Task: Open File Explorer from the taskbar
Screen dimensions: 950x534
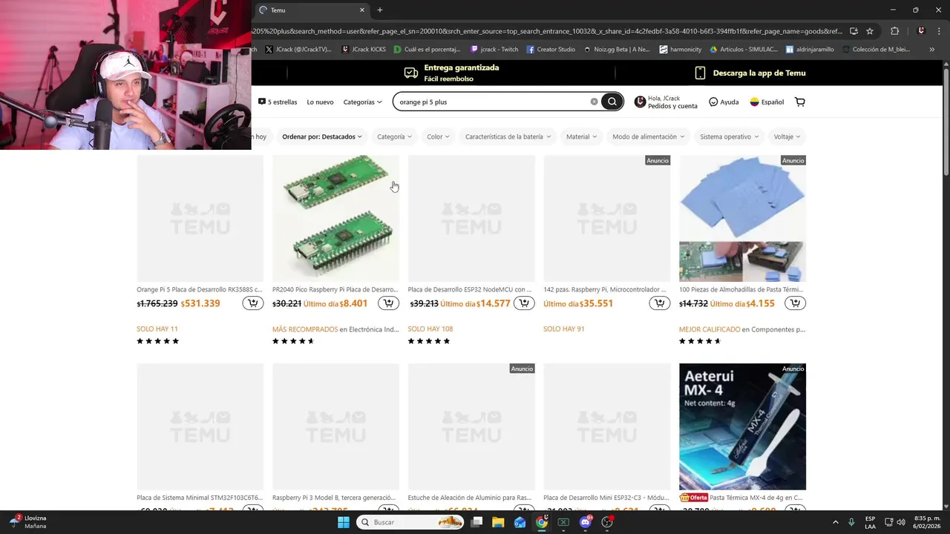Action: pyautogui.click(x=498, y=522)
